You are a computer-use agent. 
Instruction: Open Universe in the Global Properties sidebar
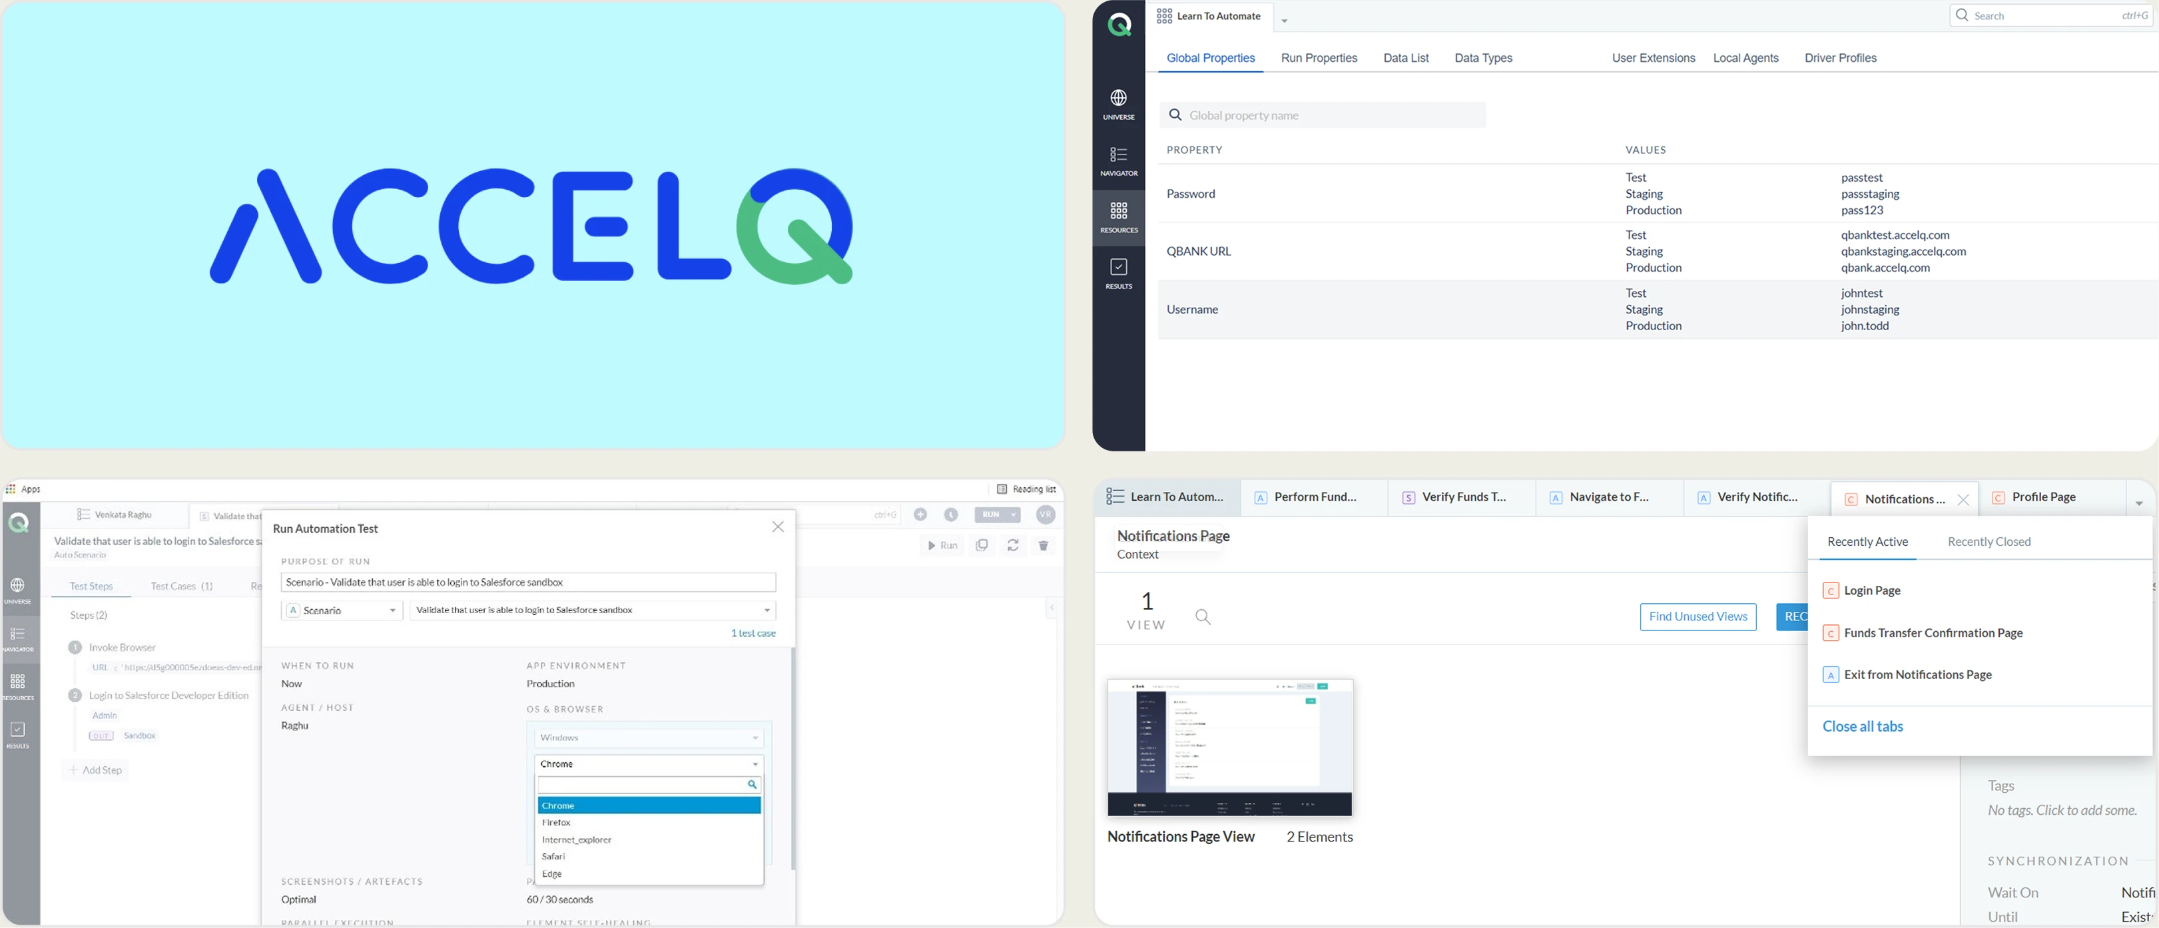point(1118,105)
